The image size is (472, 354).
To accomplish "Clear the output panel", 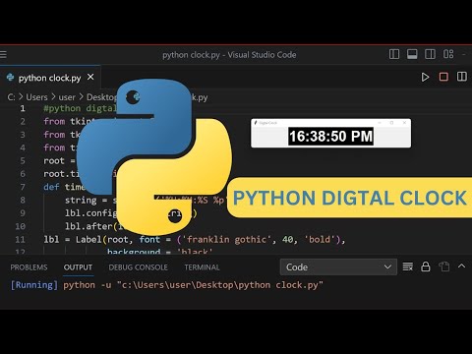I will coord(408,266).
